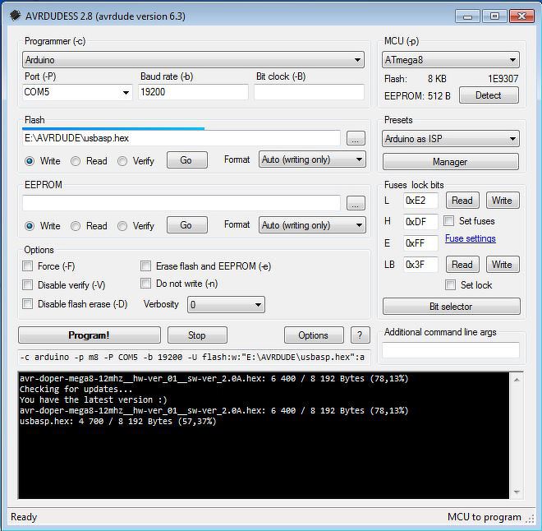The height and width of the screenshot is (531, 542).
Task: Read the fuses with Read button
Action: pos(462,201)
